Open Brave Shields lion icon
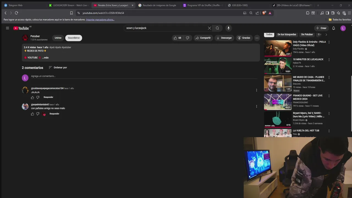 264,13
